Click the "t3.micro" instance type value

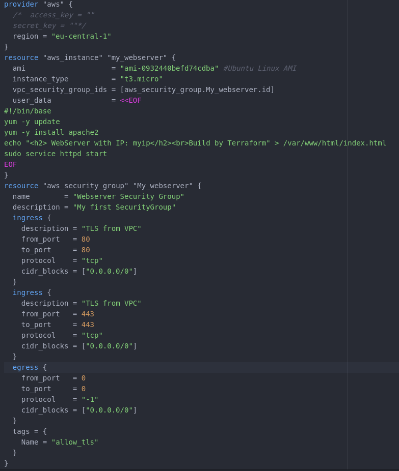tap(142, 79)
